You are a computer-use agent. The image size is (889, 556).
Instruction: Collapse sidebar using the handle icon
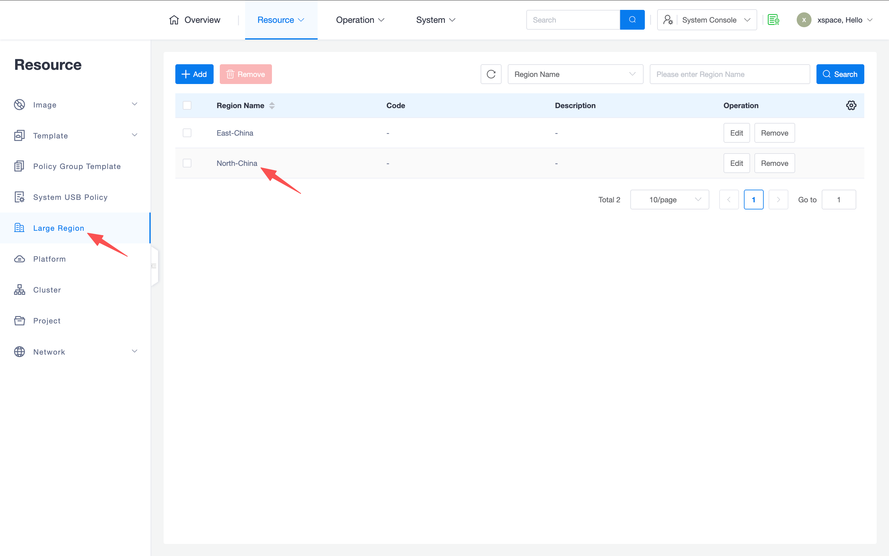(x=154, y=266)
